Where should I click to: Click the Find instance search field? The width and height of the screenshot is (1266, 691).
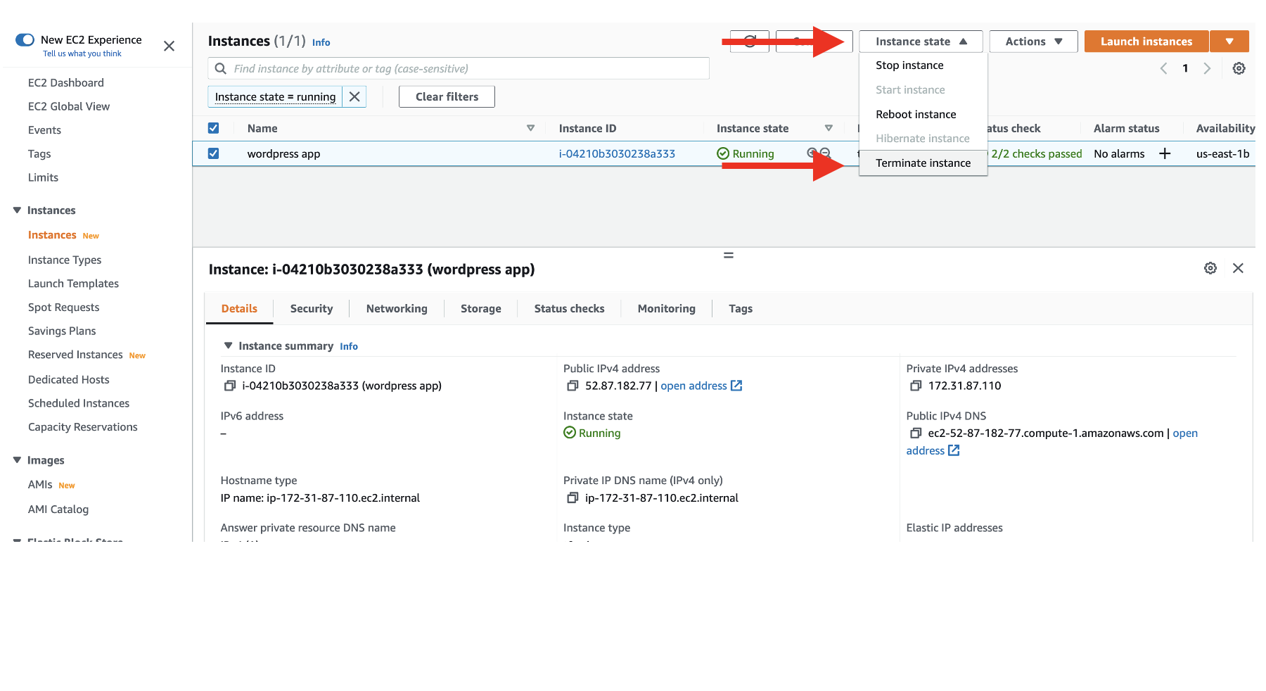click(459, 68)
